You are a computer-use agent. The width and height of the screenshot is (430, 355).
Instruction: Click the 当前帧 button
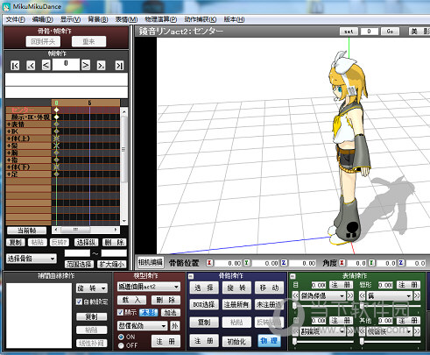coord(26,231)
